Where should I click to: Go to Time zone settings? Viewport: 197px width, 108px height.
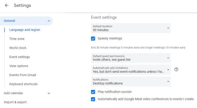pyautogui.click(x=17, y=39)
